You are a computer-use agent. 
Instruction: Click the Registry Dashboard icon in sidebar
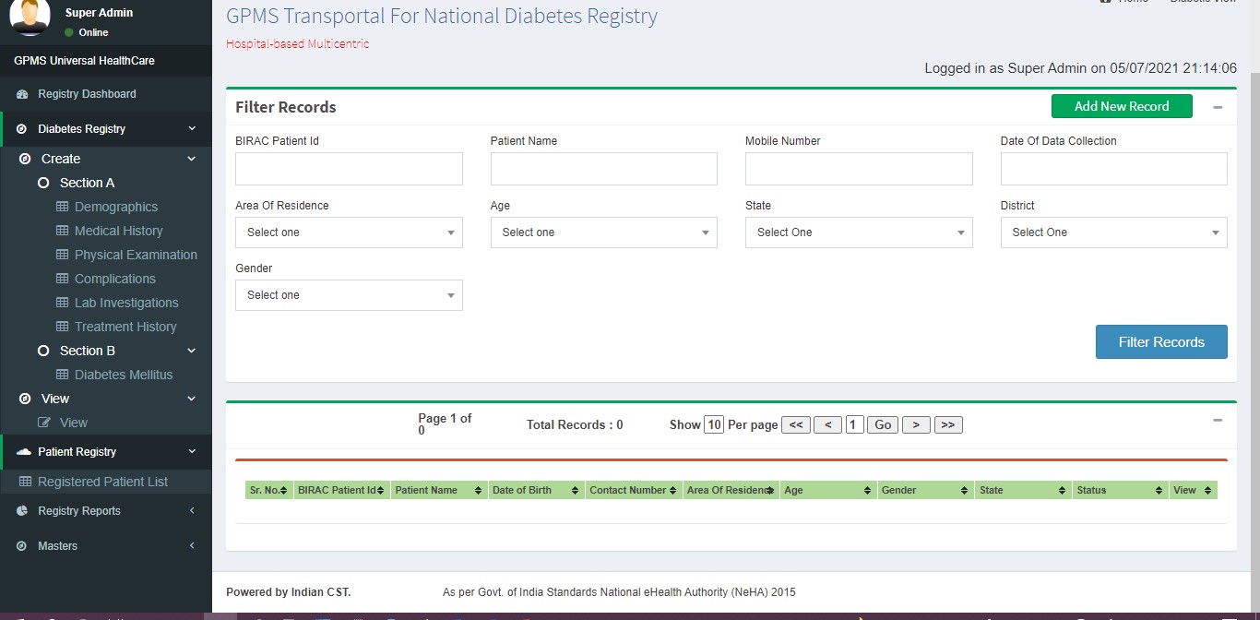click(21, 94)
